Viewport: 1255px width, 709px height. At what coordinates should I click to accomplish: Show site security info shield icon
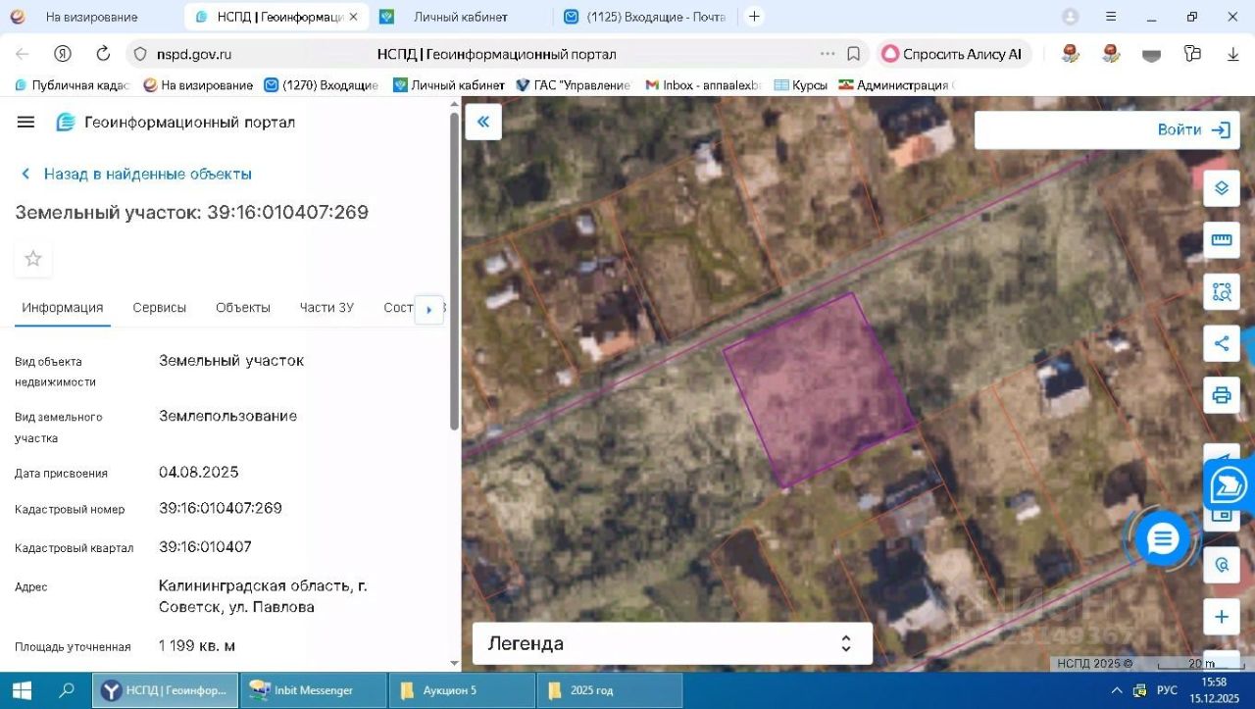(140, 54)
